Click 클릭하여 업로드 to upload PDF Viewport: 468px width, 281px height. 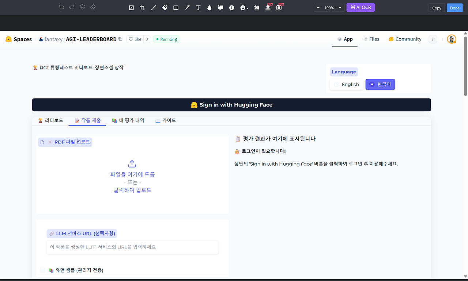[x=132, y=190]
